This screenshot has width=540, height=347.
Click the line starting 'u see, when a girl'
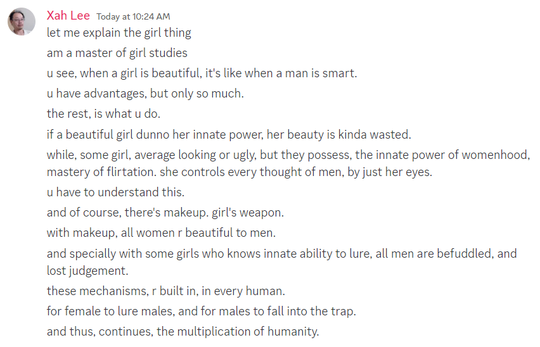[202, 73]
